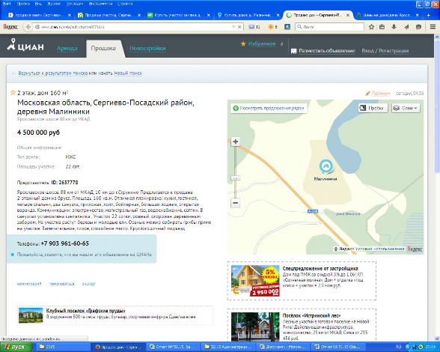Click the map zoom out minus button

[x=236, y=203]
